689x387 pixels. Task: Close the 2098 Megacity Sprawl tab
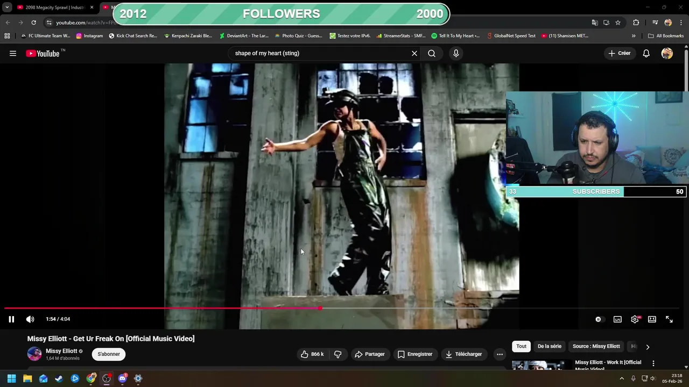coord(92,8)
